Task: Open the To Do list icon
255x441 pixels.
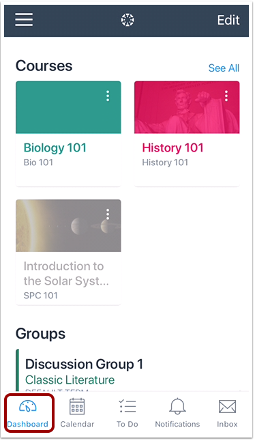Action: coord(127,407)
